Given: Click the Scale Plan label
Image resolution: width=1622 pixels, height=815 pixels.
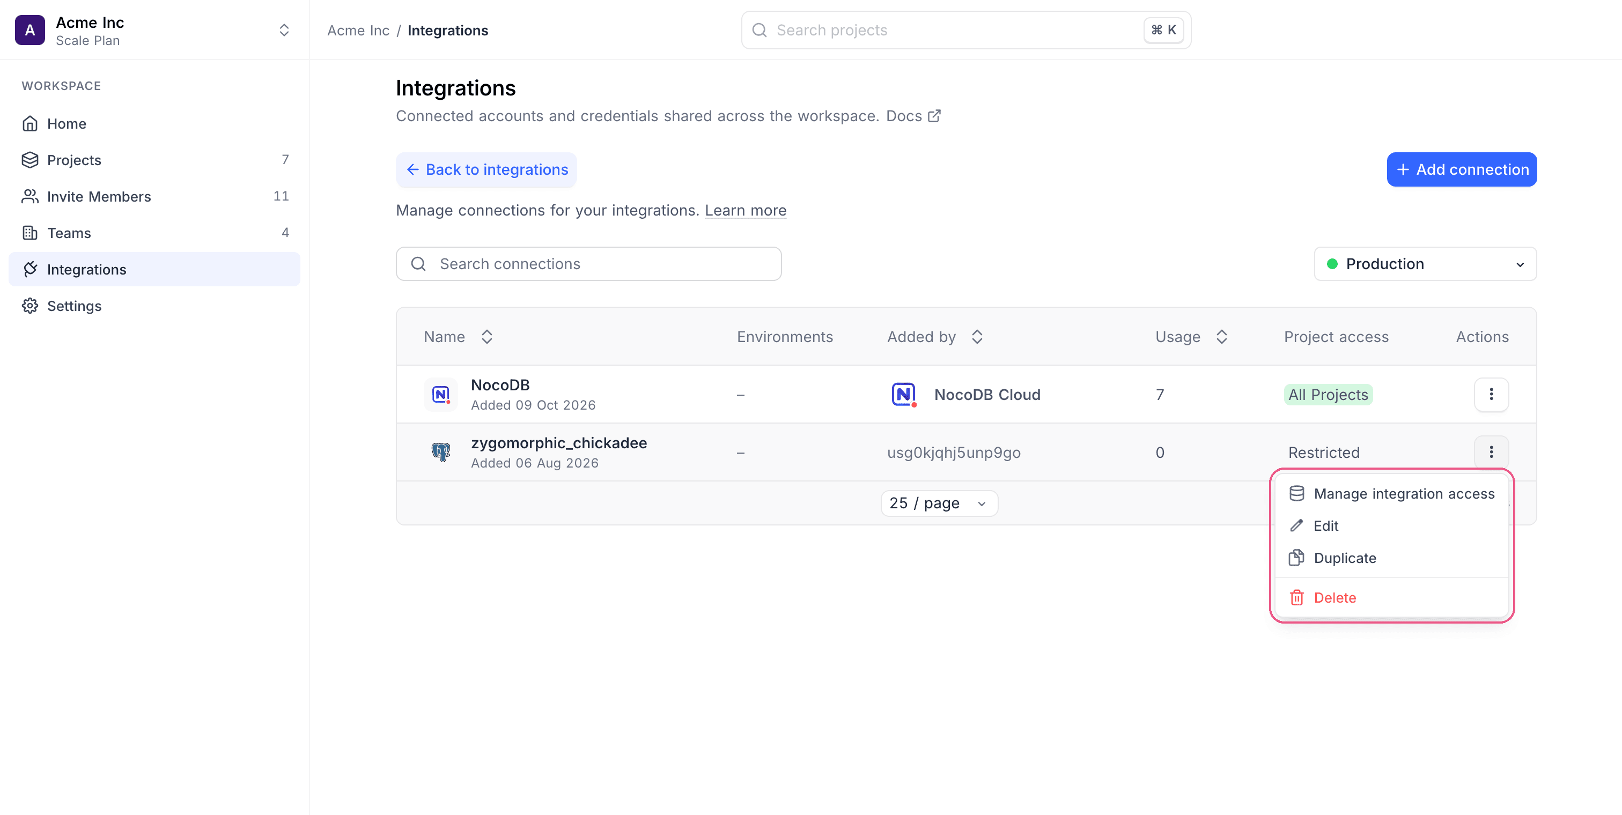Looking at the screenshot, I should [x=87, y=40].
